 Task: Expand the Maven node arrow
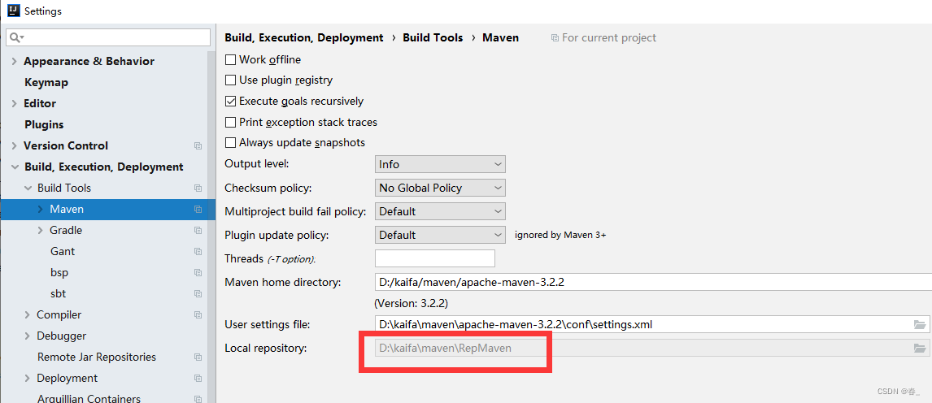41,209
